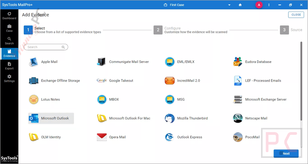The height and width of the screenshot is (164, 308).
Task: Choose the Lotus Notes icon
Action: 33,99
